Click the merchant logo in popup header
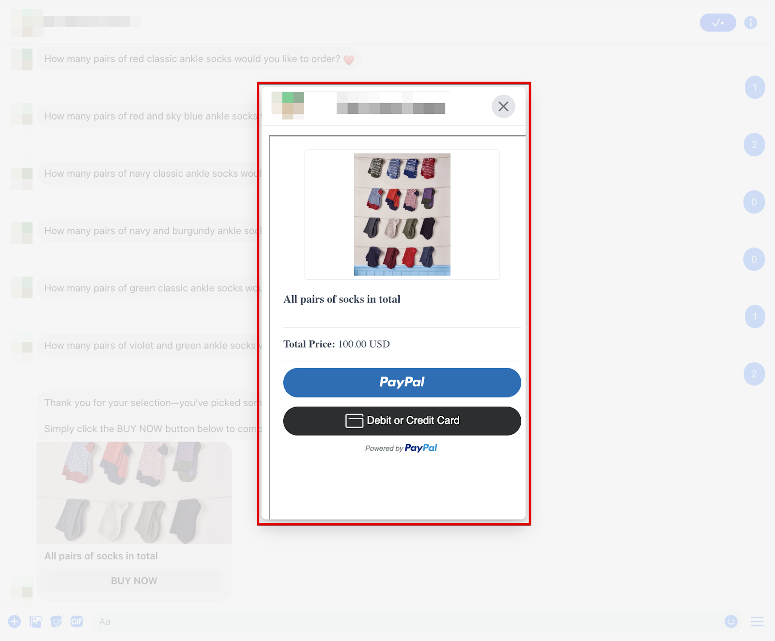 tap(288, 106)
